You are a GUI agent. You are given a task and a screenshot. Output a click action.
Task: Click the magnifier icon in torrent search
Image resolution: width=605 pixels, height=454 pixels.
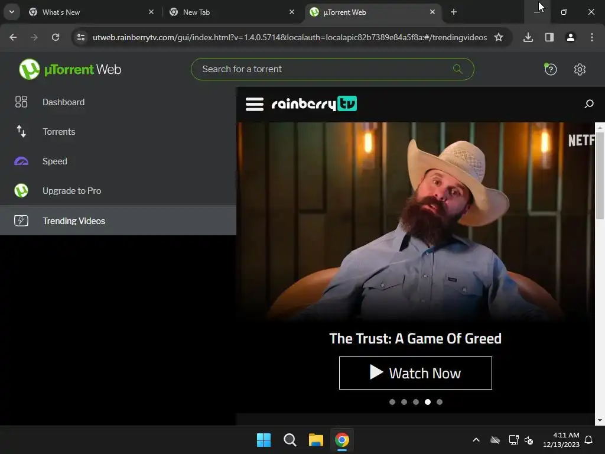[458, 69]
